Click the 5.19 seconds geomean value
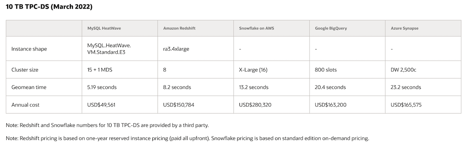The width and height of the screenshot is (465, 145). 102,87
